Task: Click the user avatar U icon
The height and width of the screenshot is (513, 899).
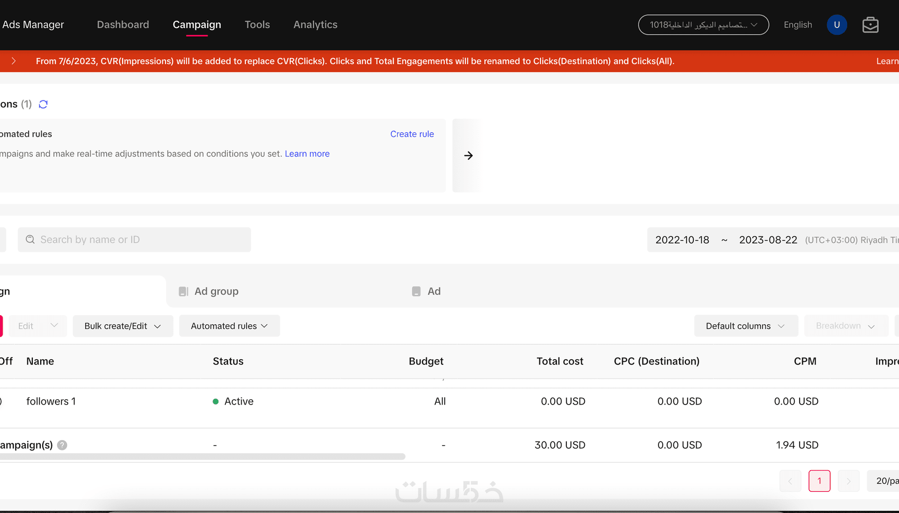Action: point(837,25)
